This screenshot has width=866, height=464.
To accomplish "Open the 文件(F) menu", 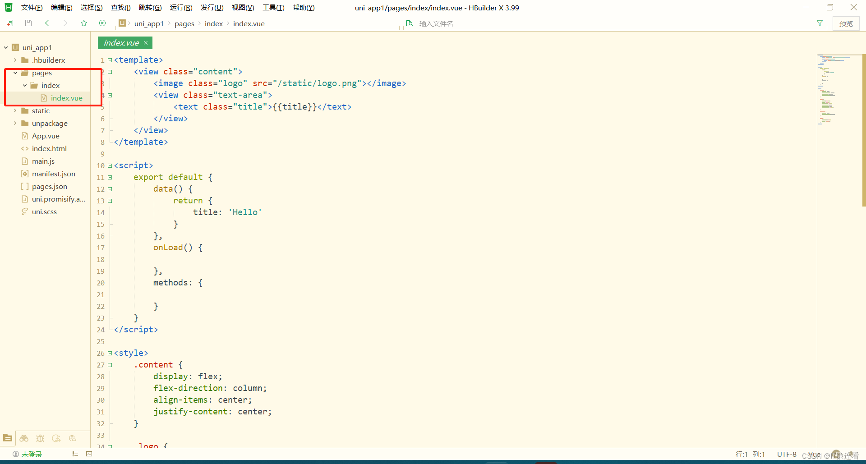I will 32,8.
